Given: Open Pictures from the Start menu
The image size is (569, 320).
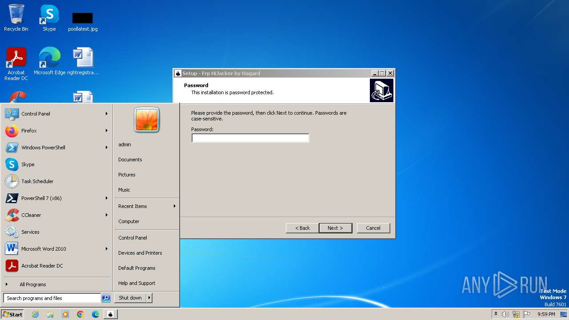Looking at the screenshot, I should [x=147, y=175].
